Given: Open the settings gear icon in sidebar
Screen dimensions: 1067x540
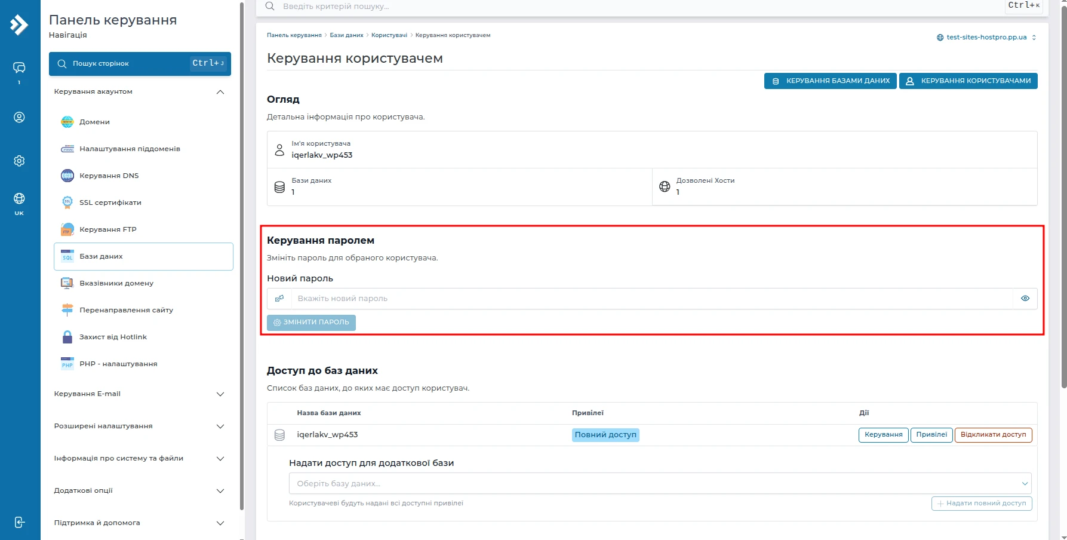Looking at the screenshot, I should 19,161.
